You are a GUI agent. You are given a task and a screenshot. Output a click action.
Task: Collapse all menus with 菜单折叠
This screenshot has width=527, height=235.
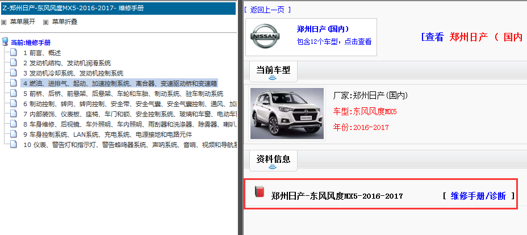pyautogui.click(x=65, y=22)
